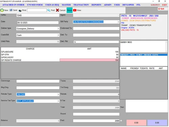
Task: Click the pink 0.00 total box
Action: (136, 123)
